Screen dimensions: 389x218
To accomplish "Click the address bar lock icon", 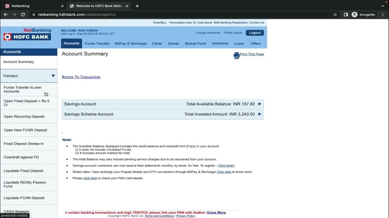I will coord(33,15).
